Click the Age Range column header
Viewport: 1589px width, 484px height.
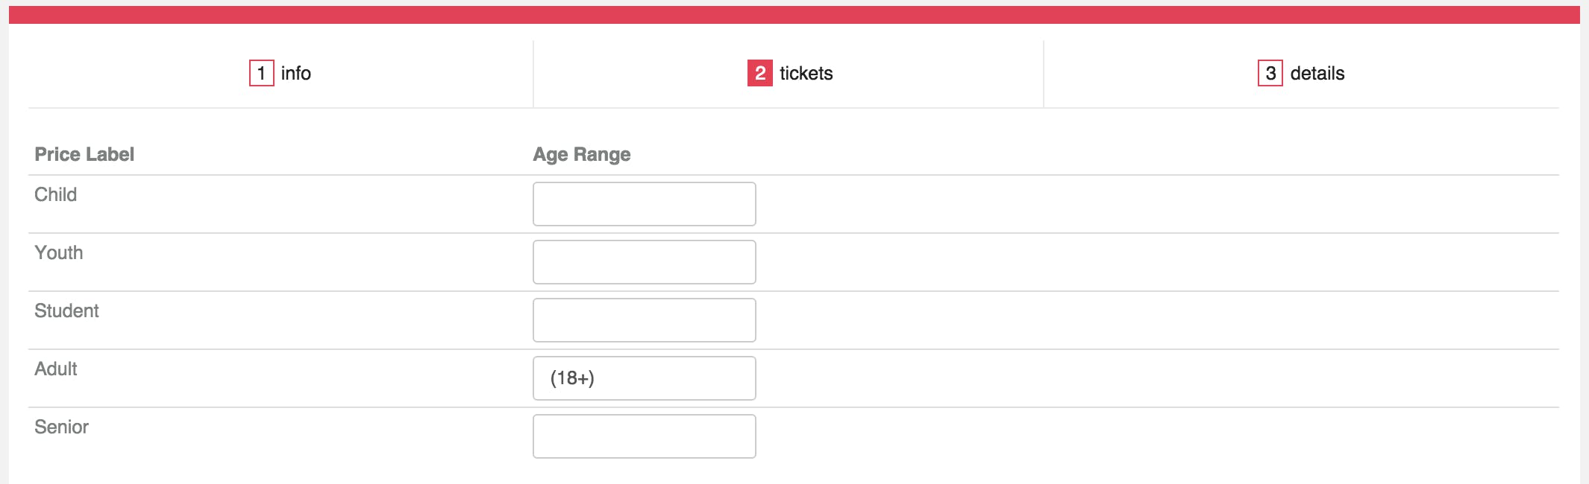click(x=582, y=154)
